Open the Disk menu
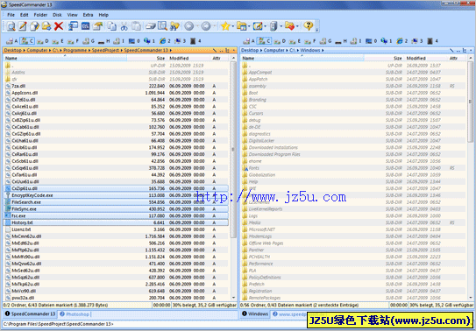The width and height of the screenshot is (476, 331). pyautogui.click(x=57, y=15)
